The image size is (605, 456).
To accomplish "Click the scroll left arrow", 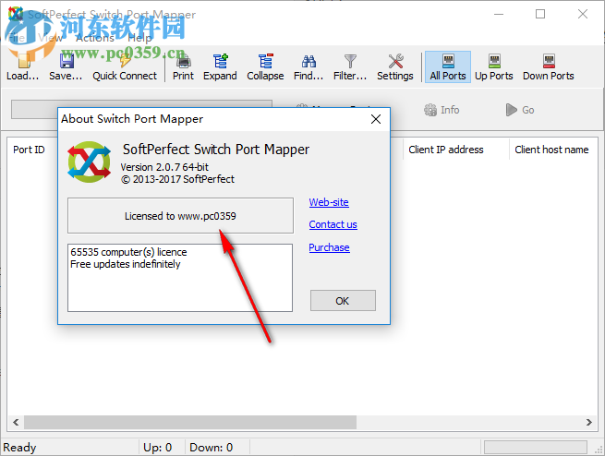I will [16, 422].
